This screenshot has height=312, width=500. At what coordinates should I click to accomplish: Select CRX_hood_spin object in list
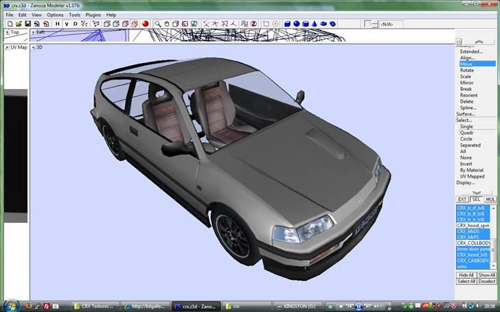[x=473, y=226]
